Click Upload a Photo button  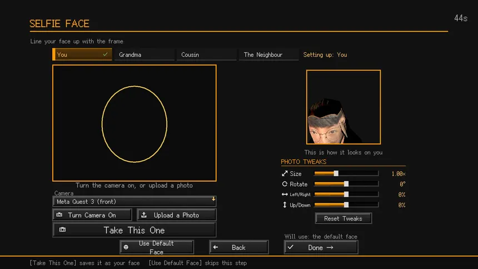[x=177, y=215]
